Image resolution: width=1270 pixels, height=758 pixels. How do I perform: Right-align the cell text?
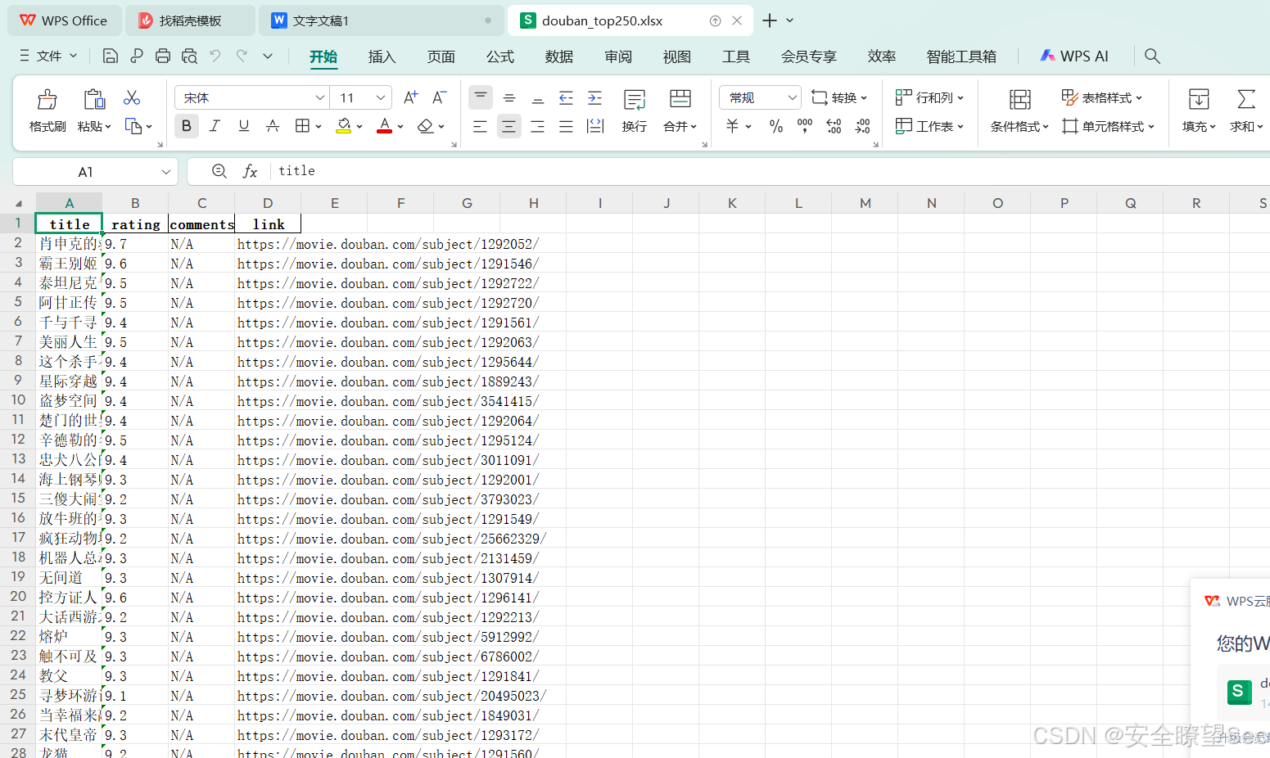(538, 126)
